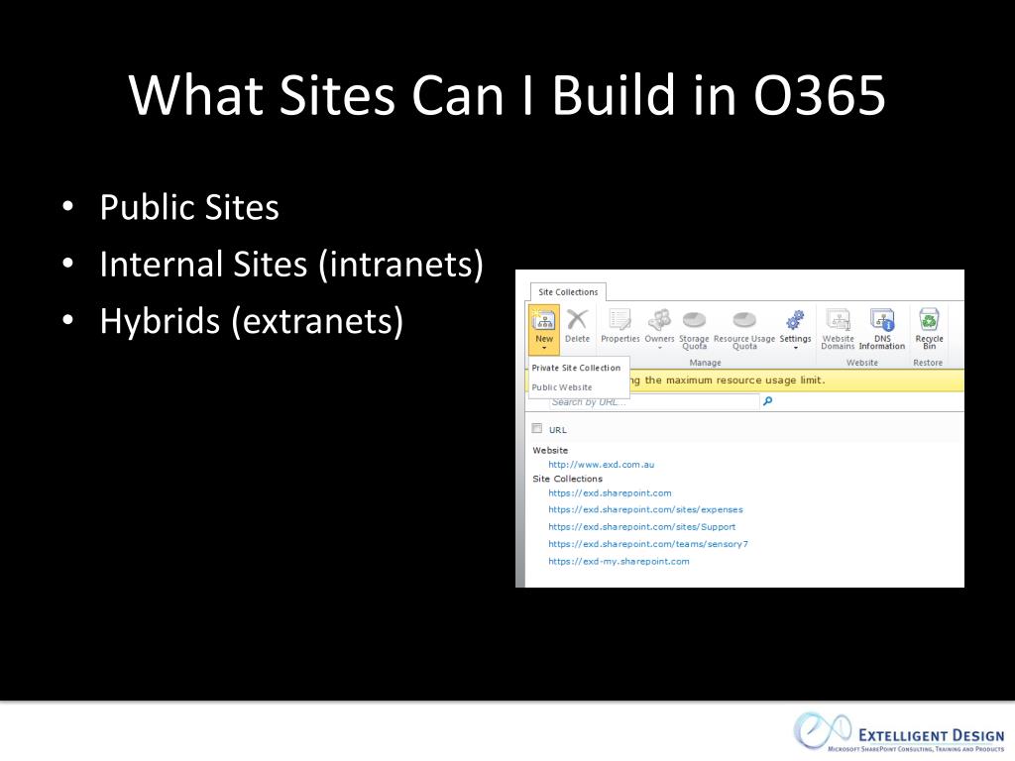Open the Settings gear icon
The image size is (1015, 761).
[795, 320]
